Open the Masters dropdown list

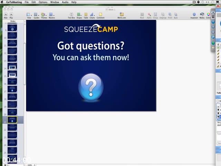point(52,16)
